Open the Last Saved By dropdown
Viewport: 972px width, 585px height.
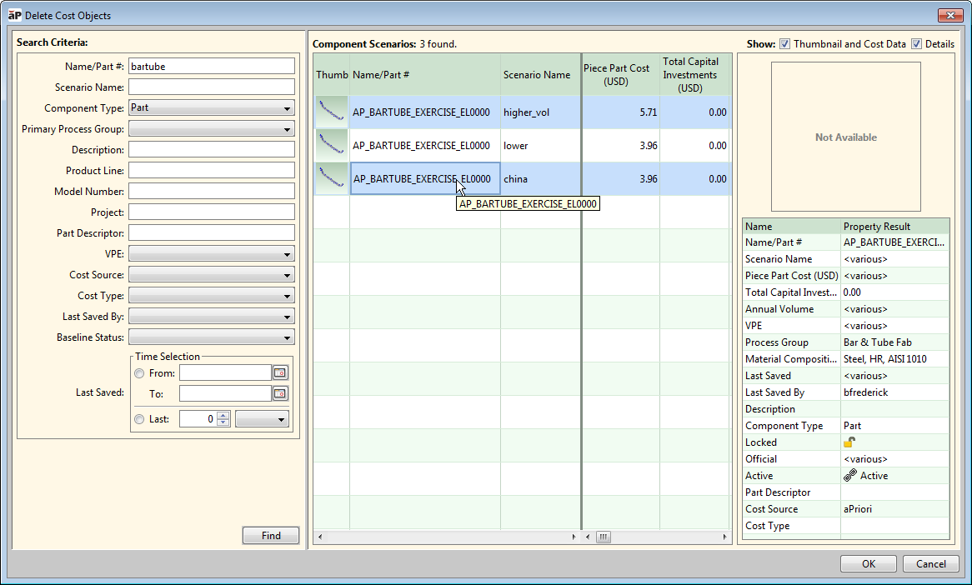(211, 317)
